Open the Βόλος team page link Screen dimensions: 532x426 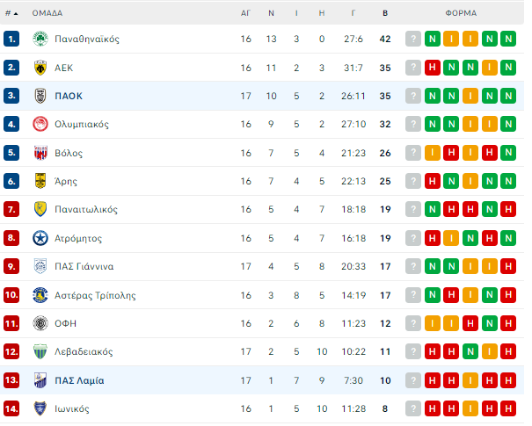click(x=69, y=153)
